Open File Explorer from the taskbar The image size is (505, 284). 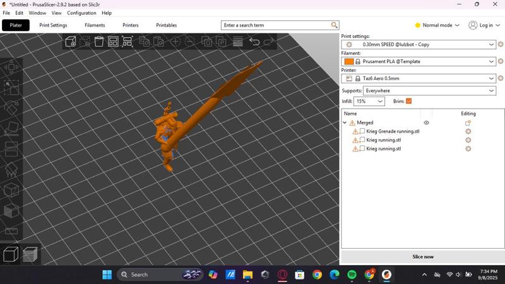click(x=247, y=275)
